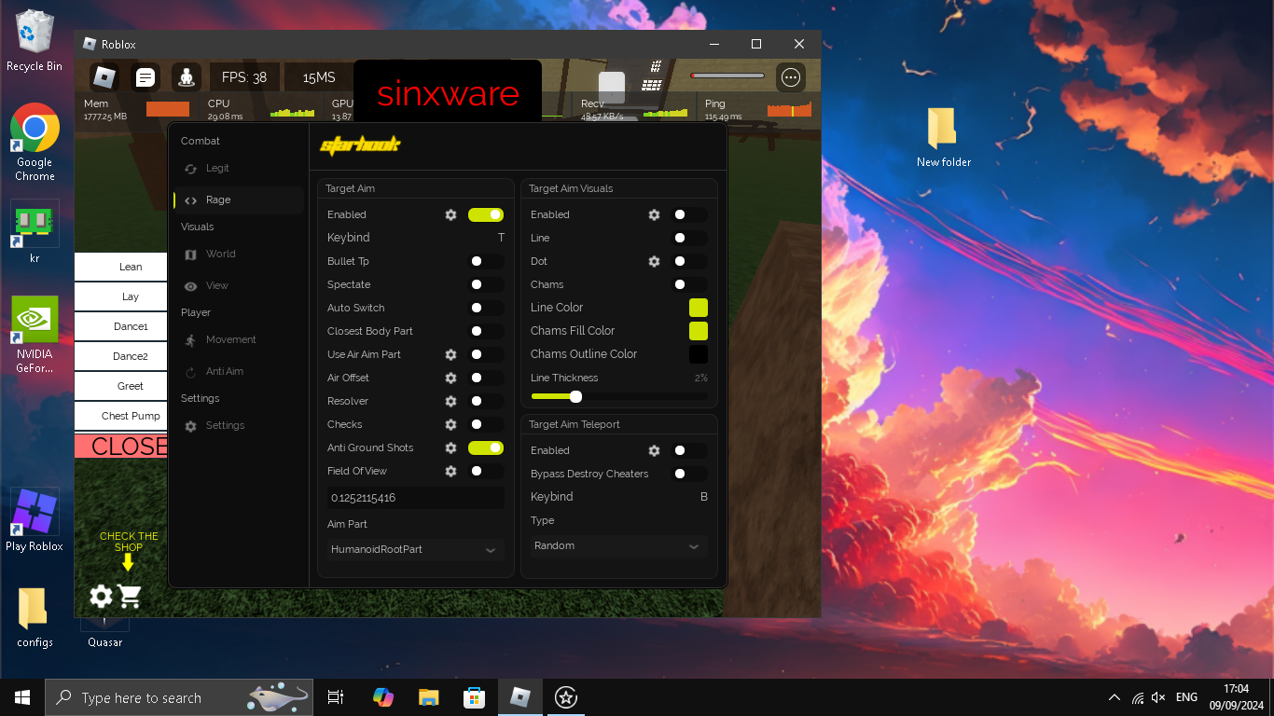Screen dimensions: 1274x716
Task: Click the Line Thickness slider handle
Action: [x=575, y=396]
